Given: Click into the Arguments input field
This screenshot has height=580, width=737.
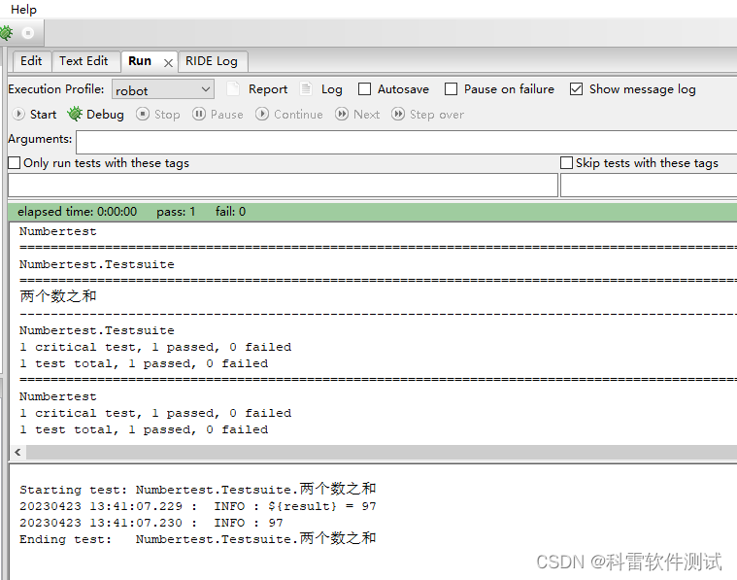Looking at the screenshot, I should coord(407,142).
